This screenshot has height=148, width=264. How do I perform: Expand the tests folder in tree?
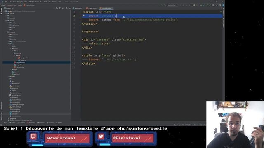tap(8, 79)
